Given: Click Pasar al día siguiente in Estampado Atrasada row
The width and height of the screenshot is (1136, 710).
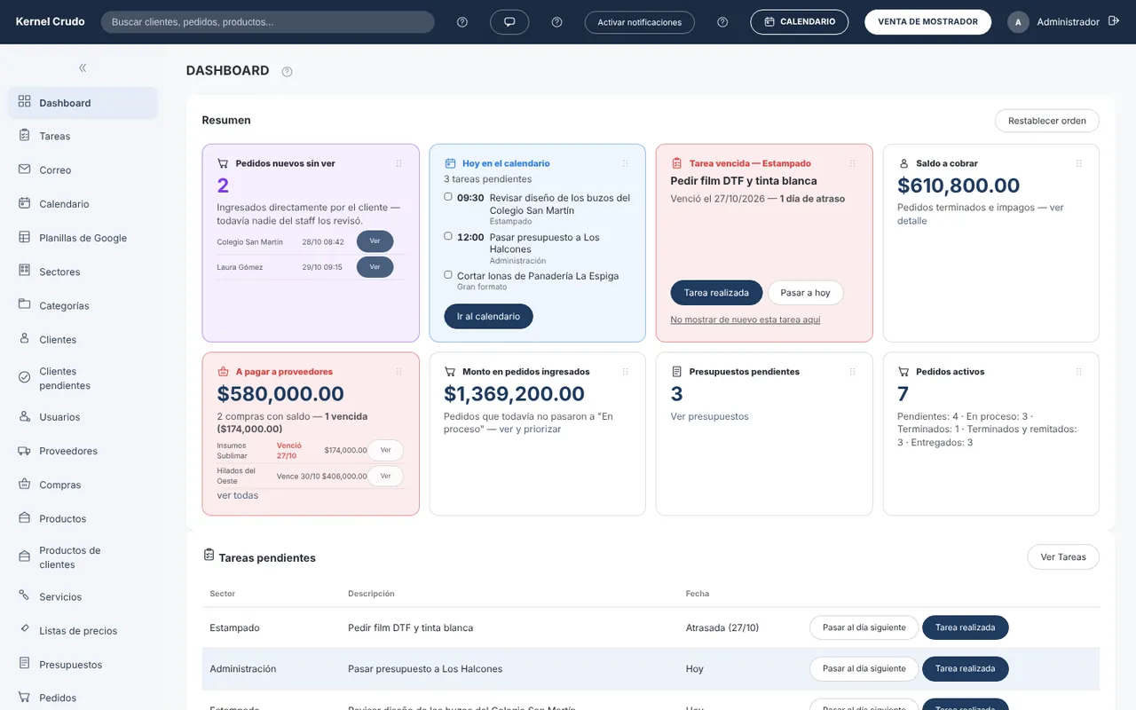Looking at the screenshot, I should coord(864,627).
